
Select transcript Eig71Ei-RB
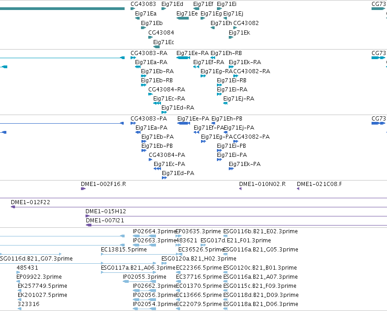pyautogui.click(x=231, y=80)
